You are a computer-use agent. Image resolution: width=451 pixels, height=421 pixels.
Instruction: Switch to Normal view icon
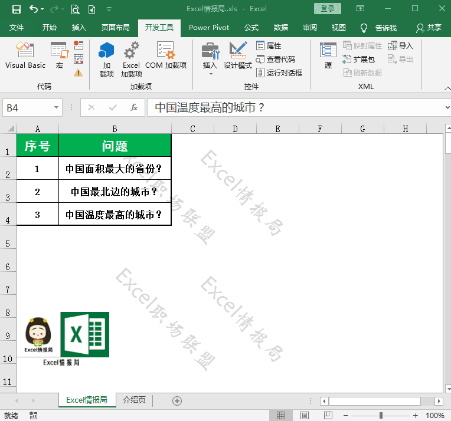pos(281,415)
